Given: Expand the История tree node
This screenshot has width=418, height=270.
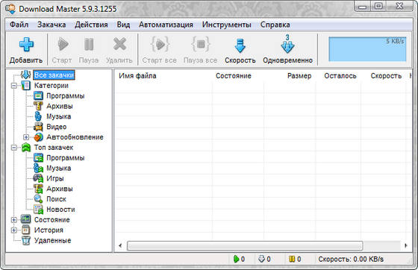Looking at the screenshot, I should pos(14,230).
